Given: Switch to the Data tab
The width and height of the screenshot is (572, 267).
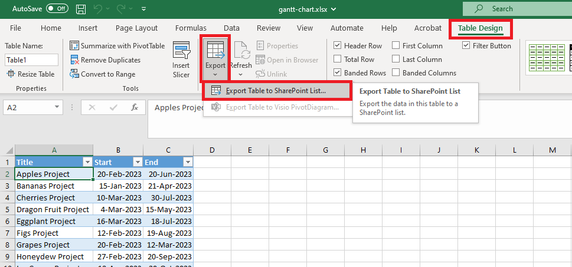Looking at the screenshot, I should pos(231,28).
